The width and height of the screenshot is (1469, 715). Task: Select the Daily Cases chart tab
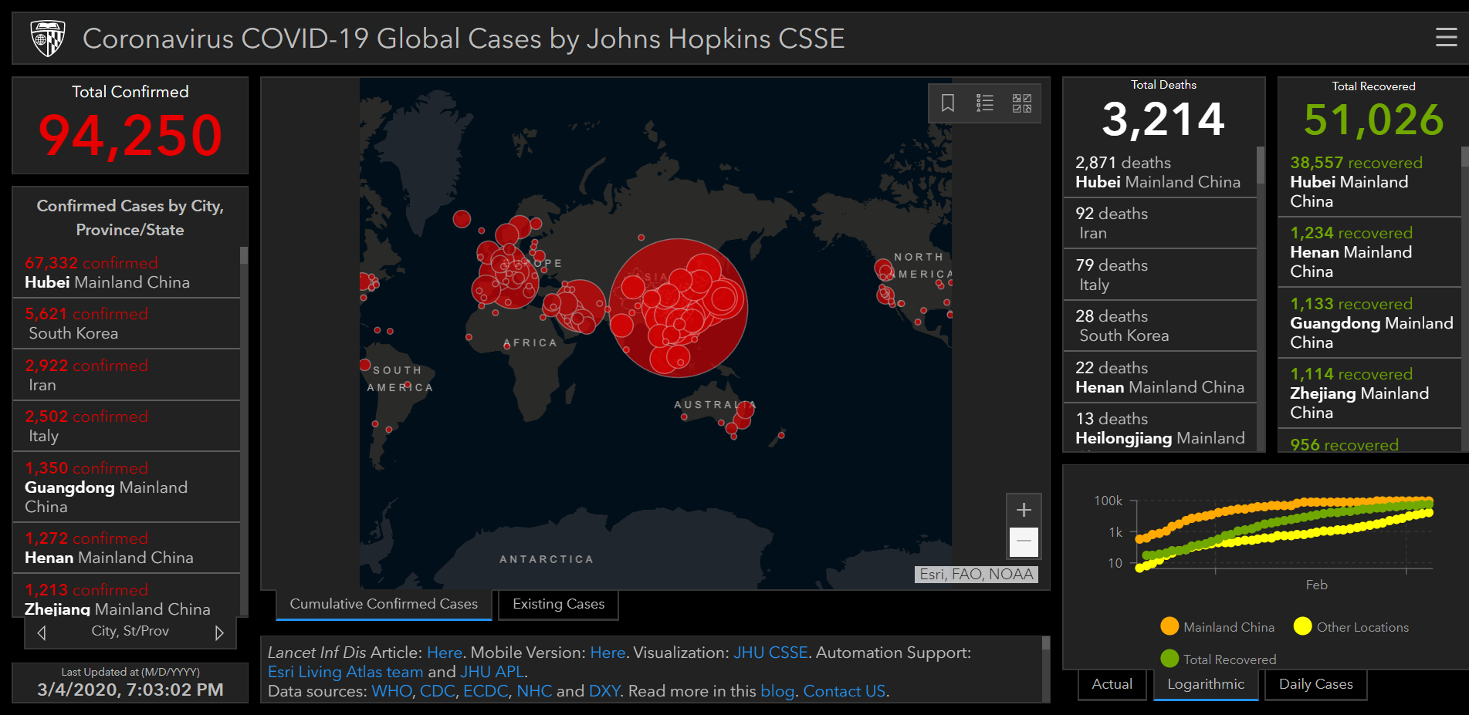[1315, 684]
